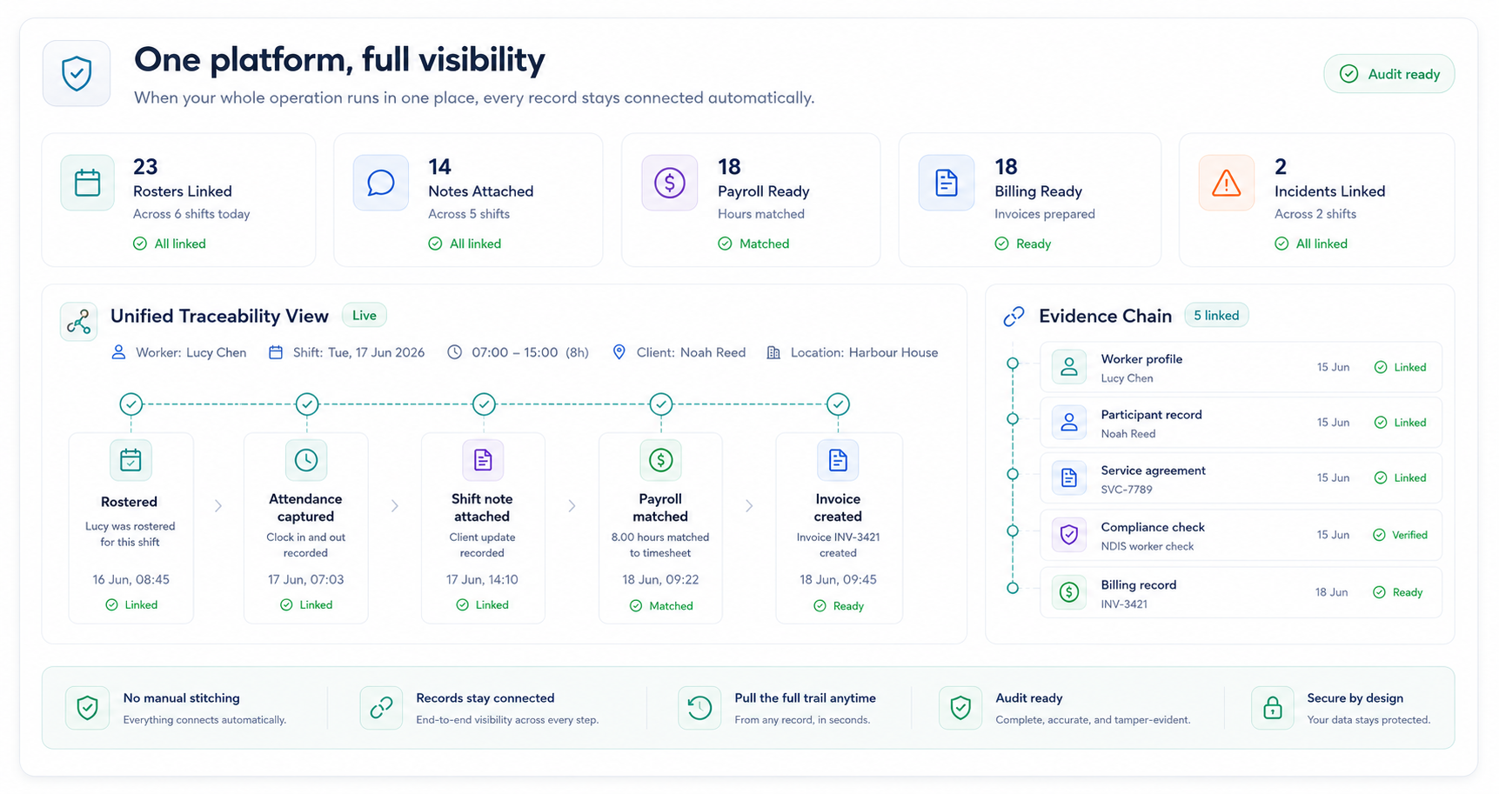Viewport: 1499px width, 794px height.
Task: Click the chevron between Payroll matched and Invoice created
Action: tap(749, 506)
